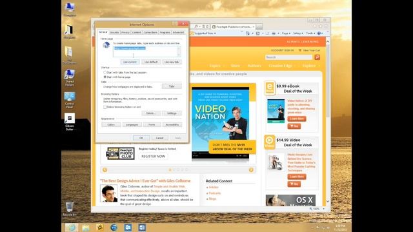Click the Word icon in taskbar
Screen dimensions: 413x232
point(142,227)
